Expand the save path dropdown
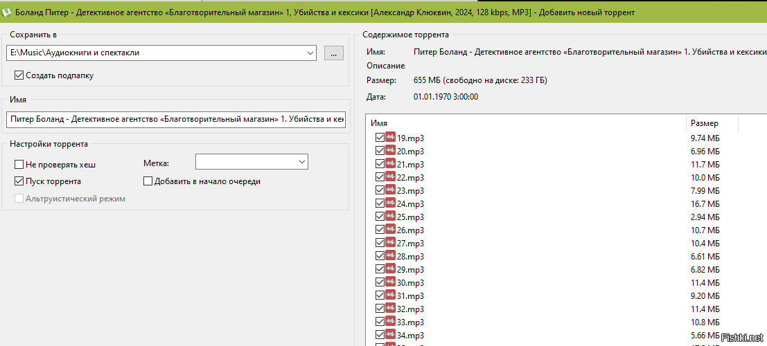The image size is (767, 346). [309, 53]
